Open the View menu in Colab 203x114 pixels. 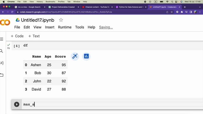pos(37,27)
